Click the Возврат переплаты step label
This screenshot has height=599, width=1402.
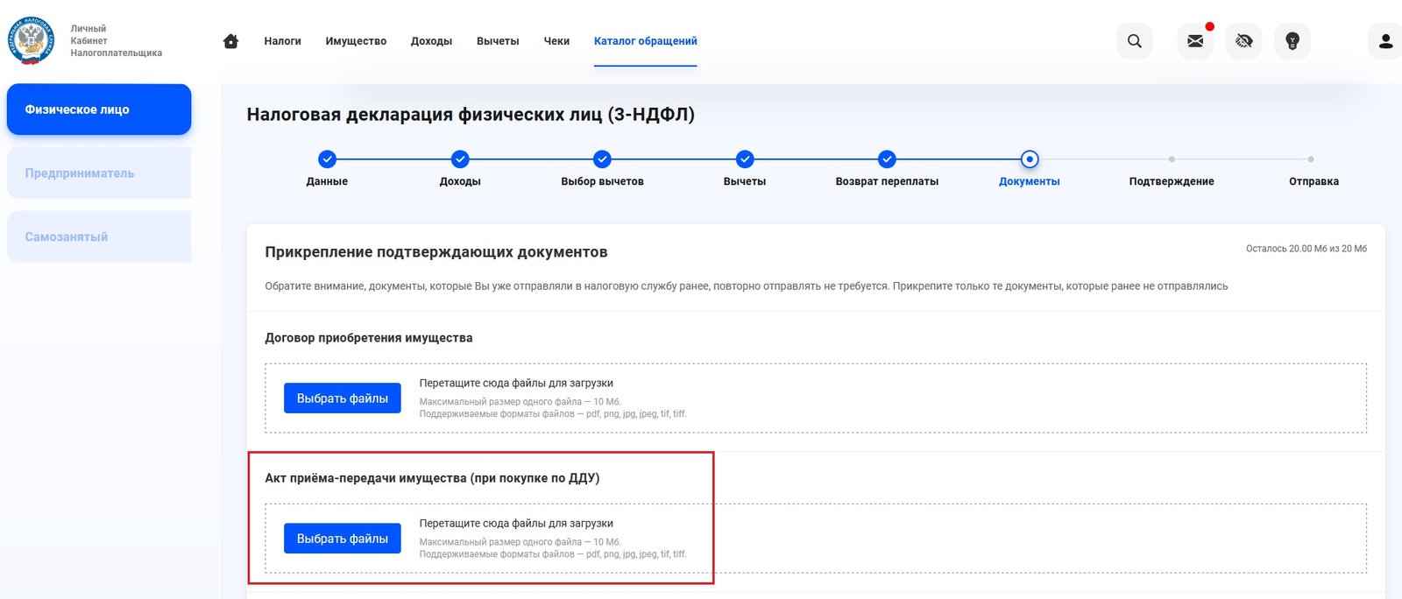pos(887,181)
